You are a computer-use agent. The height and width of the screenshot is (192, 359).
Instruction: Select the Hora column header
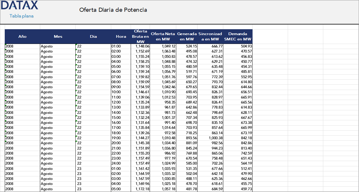(x=121, y=37)
